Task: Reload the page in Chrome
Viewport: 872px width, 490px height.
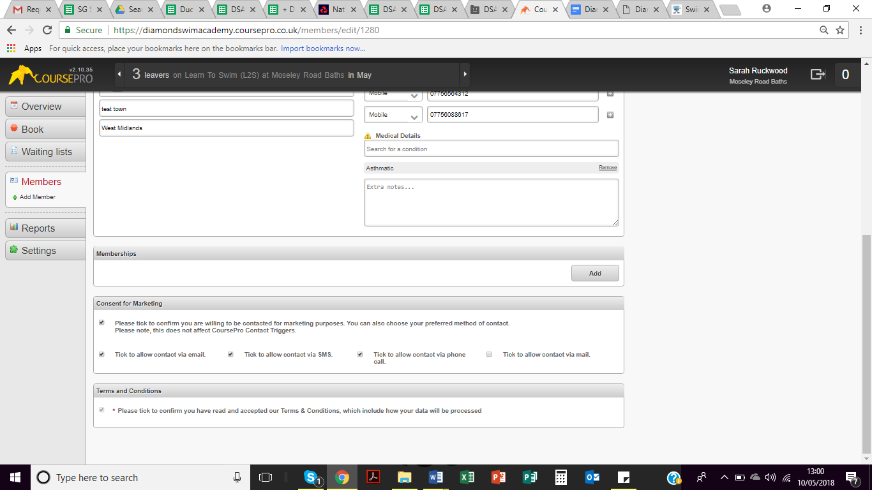Action: pyautogui.click(x=47, y=30)
